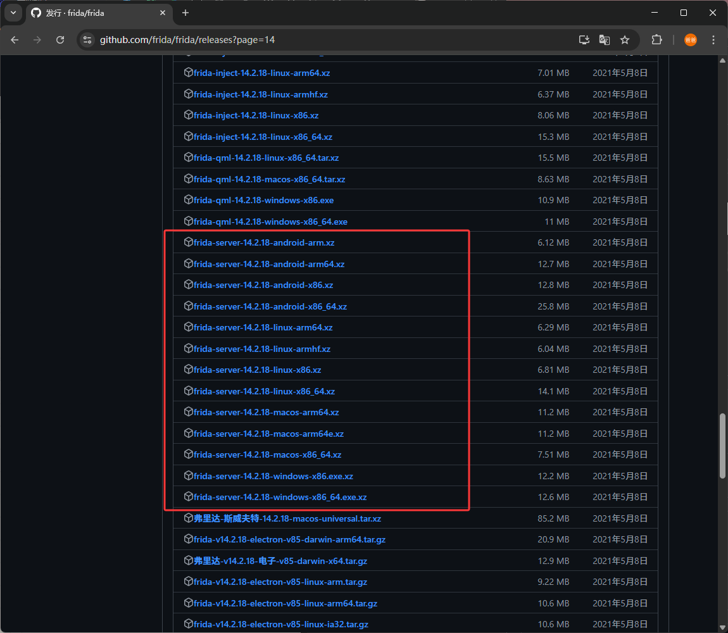Click package icon of frida-server-14.2.18-linux-x86.xz
This screenshot has height=633, width=728.
coord(188,369)
